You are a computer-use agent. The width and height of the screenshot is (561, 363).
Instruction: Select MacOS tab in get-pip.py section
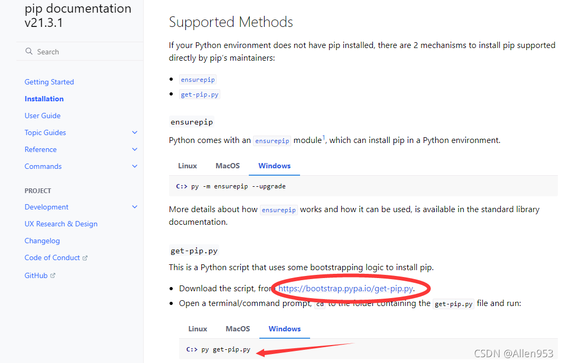coord(238,329)
